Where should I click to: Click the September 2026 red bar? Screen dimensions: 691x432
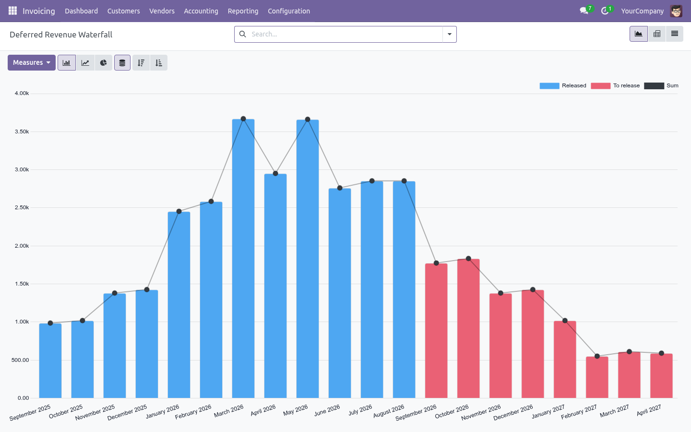point(436,331)
